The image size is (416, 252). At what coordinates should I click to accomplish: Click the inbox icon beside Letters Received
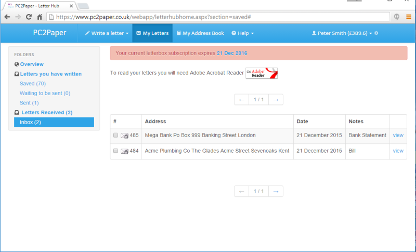17,112
